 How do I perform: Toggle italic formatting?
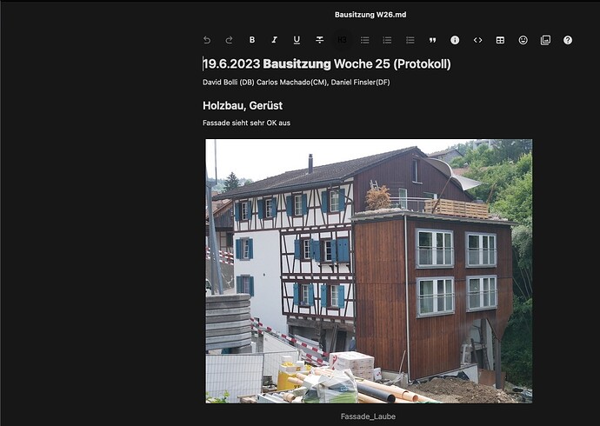pos(275,40)
